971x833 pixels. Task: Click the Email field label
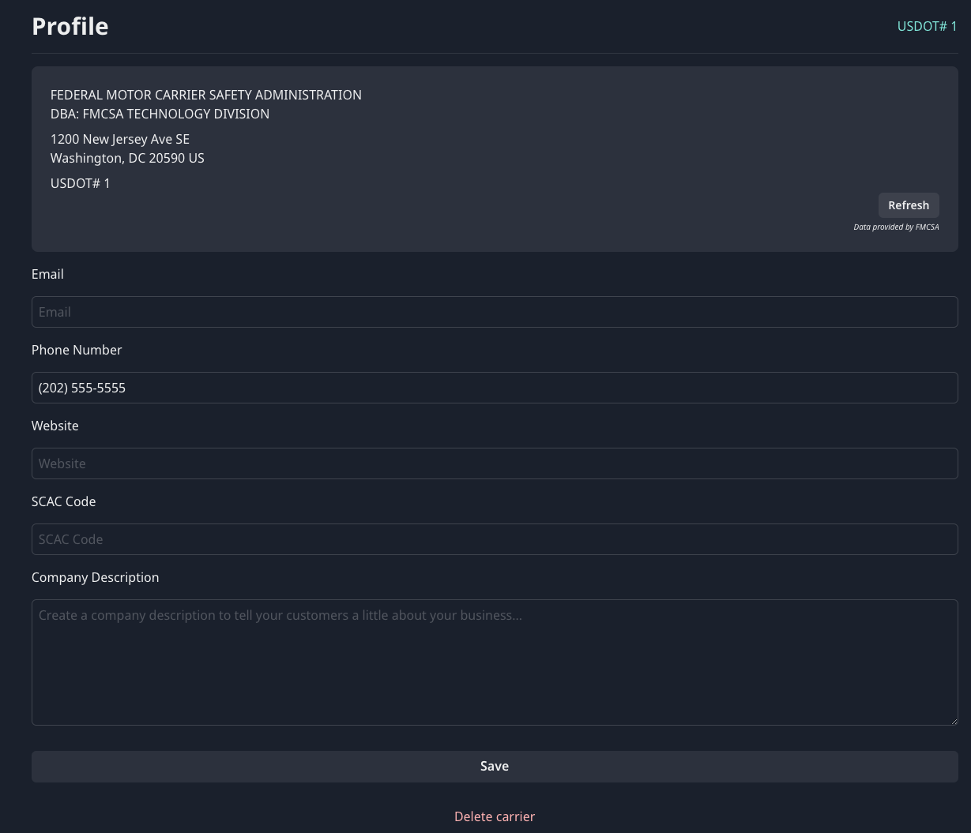(x=47, y=274)
